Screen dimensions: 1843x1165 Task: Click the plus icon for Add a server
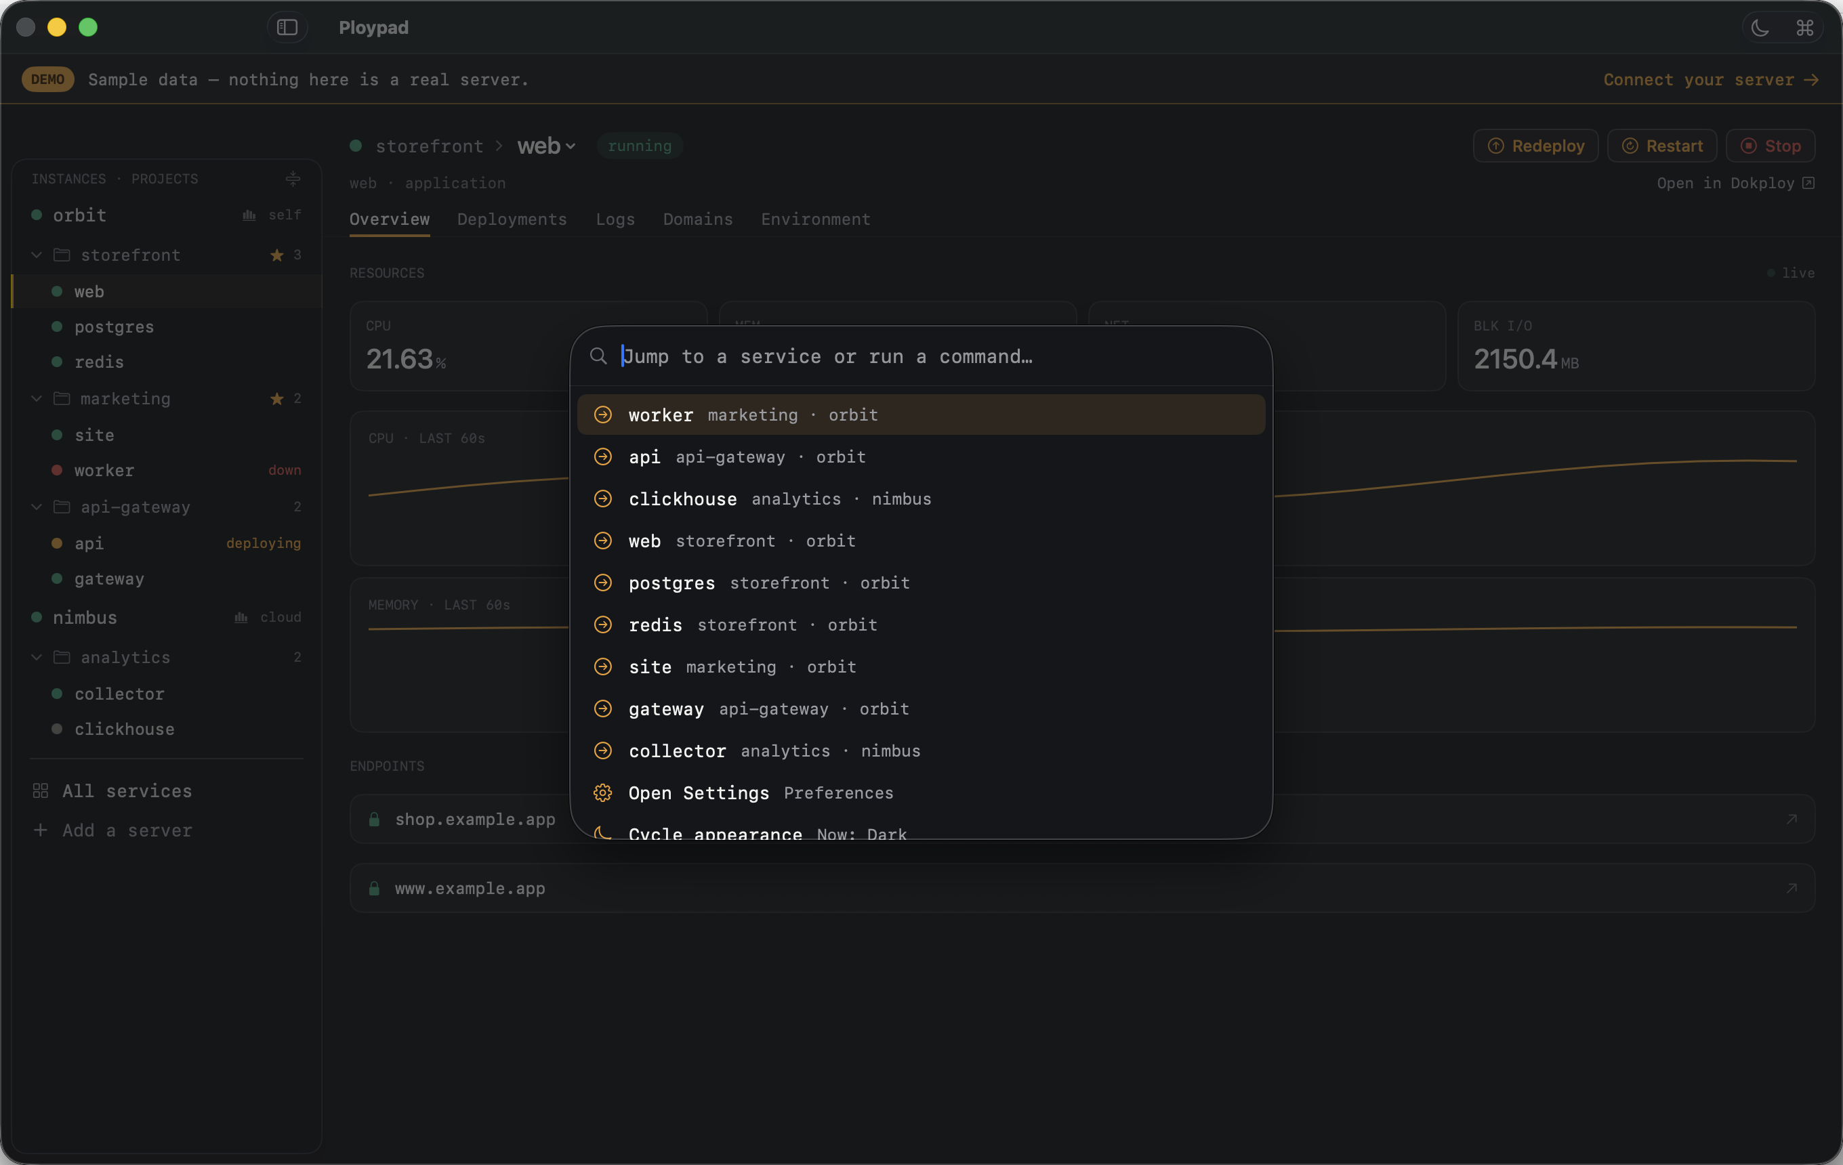pos(41,830)
